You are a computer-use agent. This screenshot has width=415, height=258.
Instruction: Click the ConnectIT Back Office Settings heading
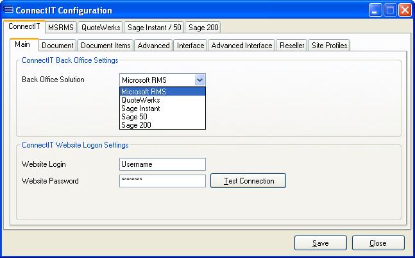[70, 60]
